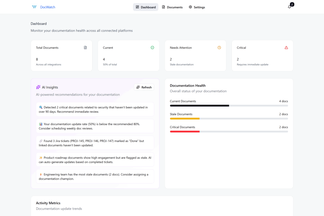
Task: Select the Dashboard tab
Action: pos(146,7)
